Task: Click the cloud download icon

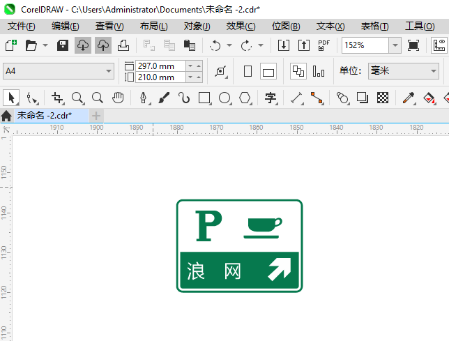Action: [x=83, y=45]
